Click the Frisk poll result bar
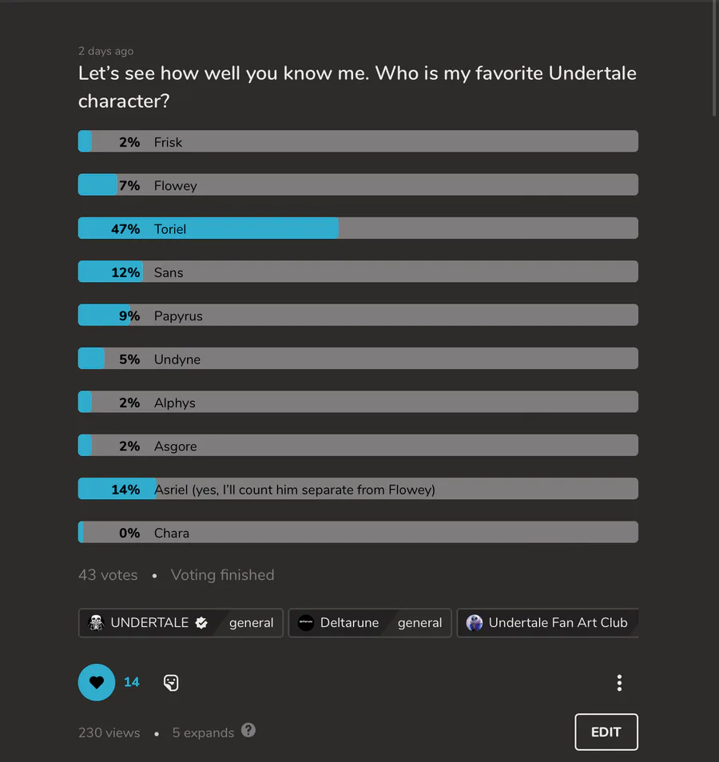The height and width of the screenshot is (762, 719). tap(358, 141)
